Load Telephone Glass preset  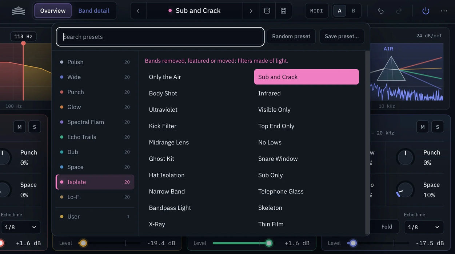[306, 191]
